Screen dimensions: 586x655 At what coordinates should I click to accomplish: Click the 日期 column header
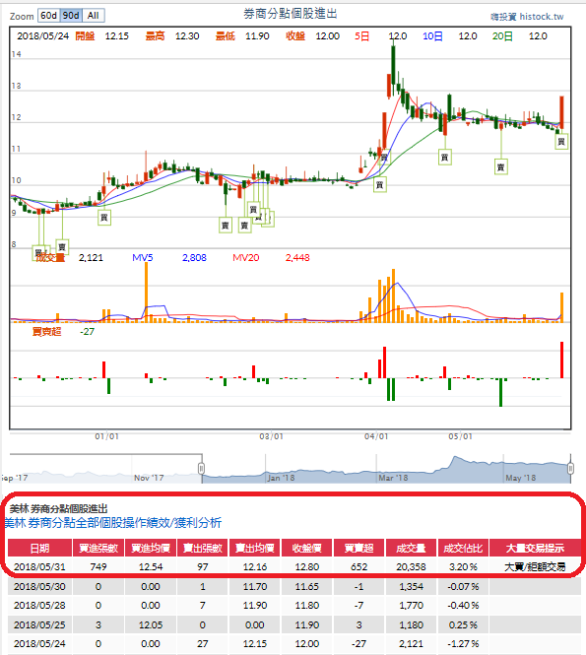coord(40,548)
